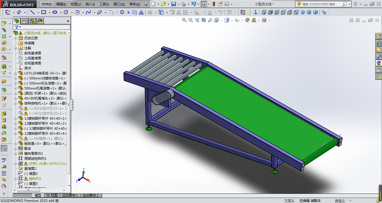Select the Straight Slot sketch tool
This screenshot has height=203, width=382.
(x=55, y=12)
